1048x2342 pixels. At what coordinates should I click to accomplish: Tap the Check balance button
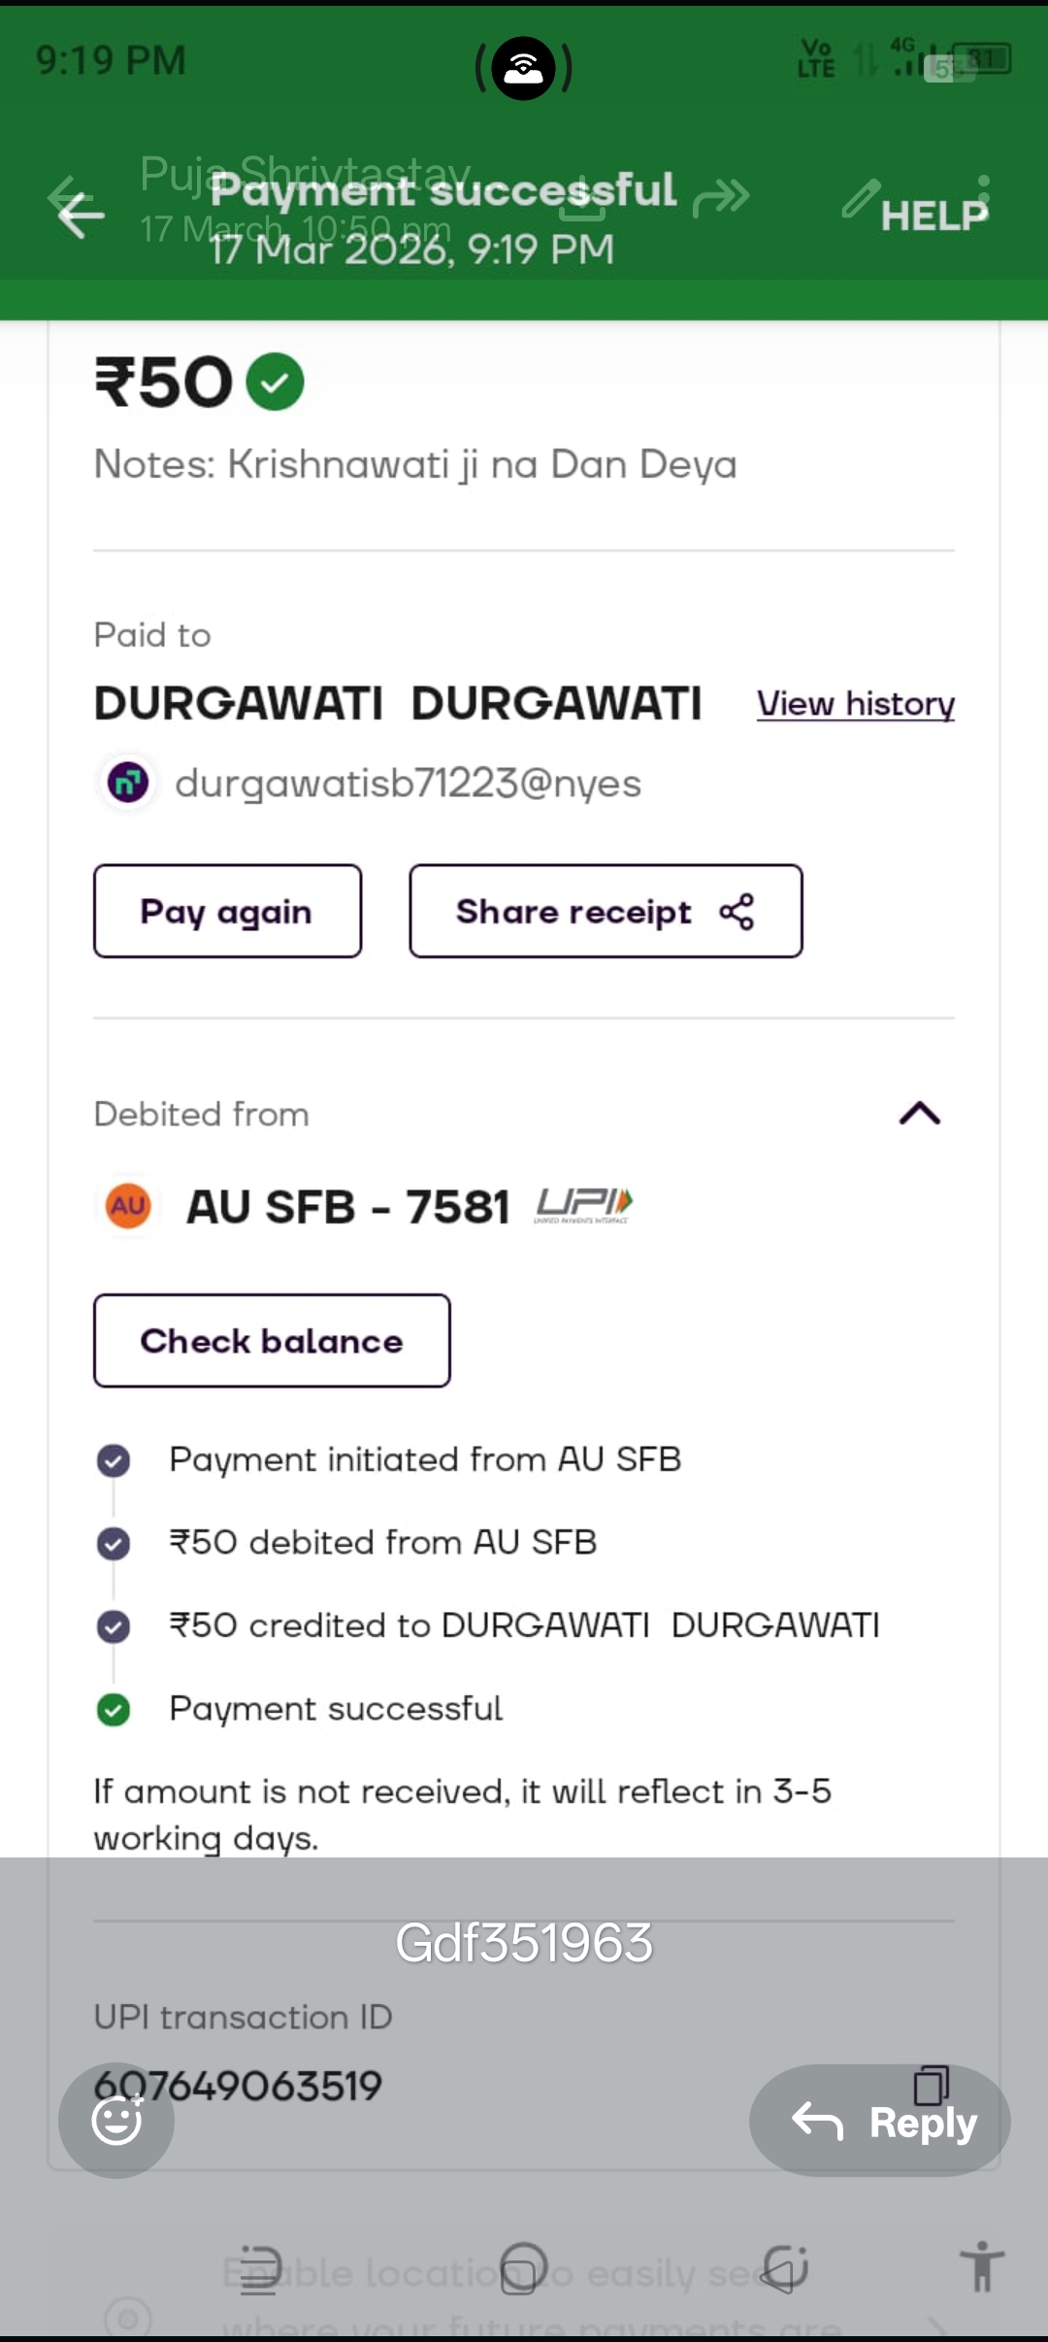pyautogui.click(x=272, y=1341)
